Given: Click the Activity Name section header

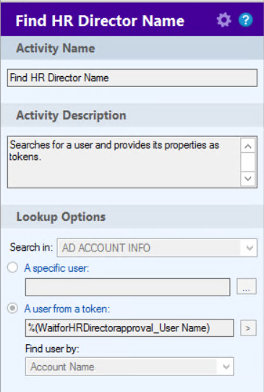Looking at the screenshot, I should click(x=132, y=48).
